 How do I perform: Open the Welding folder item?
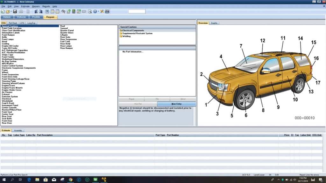(126, 36)
